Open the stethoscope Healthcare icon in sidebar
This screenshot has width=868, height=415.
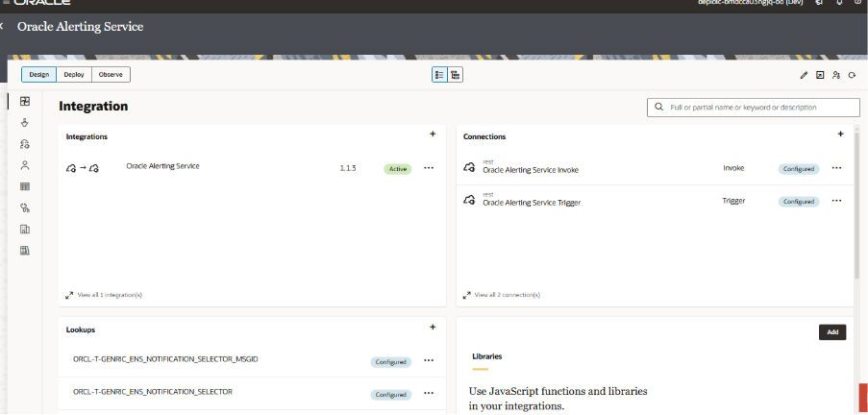coord(24,208)
